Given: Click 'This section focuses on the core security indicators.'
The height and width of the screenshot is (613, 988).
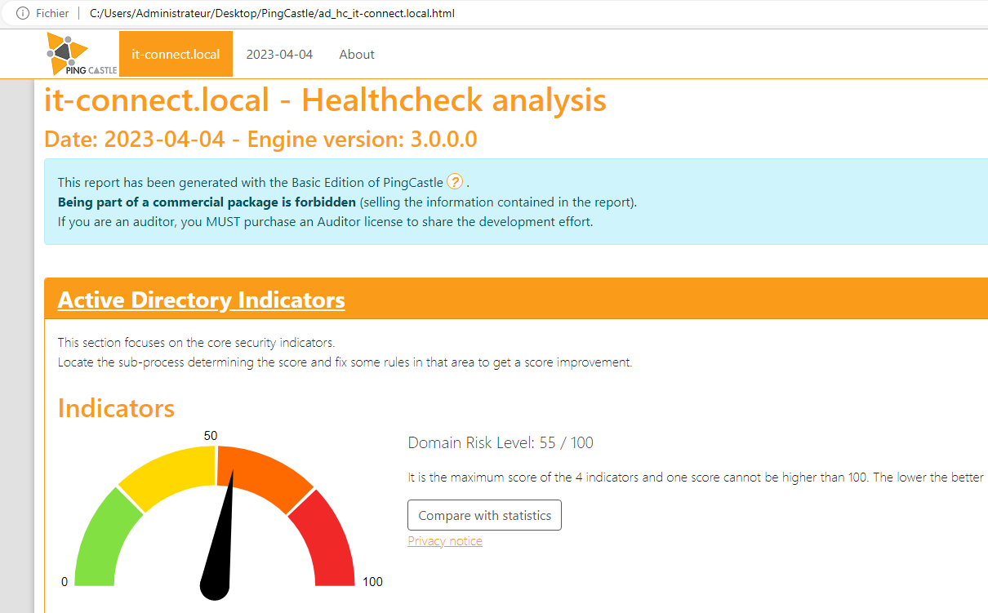Looking at the screenshot, I should [196, 343].
